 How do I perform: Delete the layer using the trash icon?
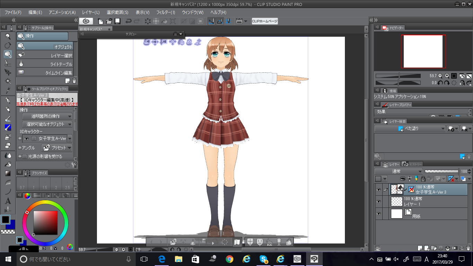[469, 248]
